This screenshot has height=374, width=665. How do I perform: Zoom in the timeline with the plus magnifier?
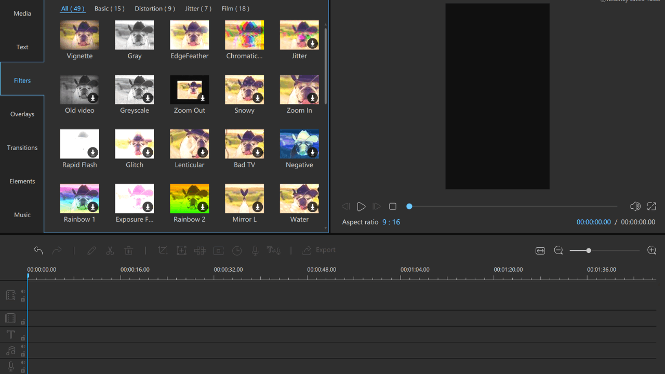652,251
